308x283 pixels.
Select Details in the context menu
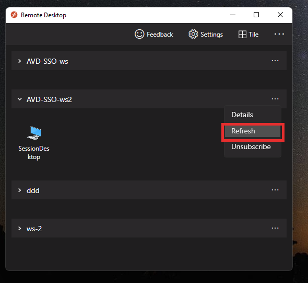(x=242, y=115)
